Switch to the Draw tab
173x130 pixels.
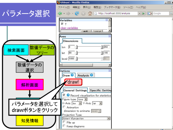point(66,76)
